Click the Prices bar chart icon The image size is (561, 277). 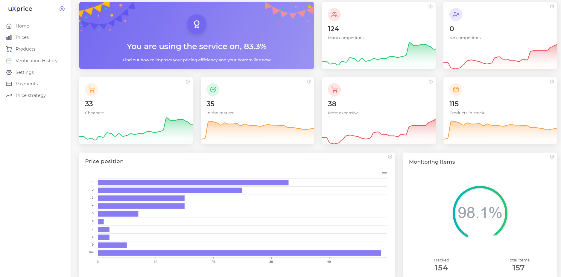(x=9, y=37)
